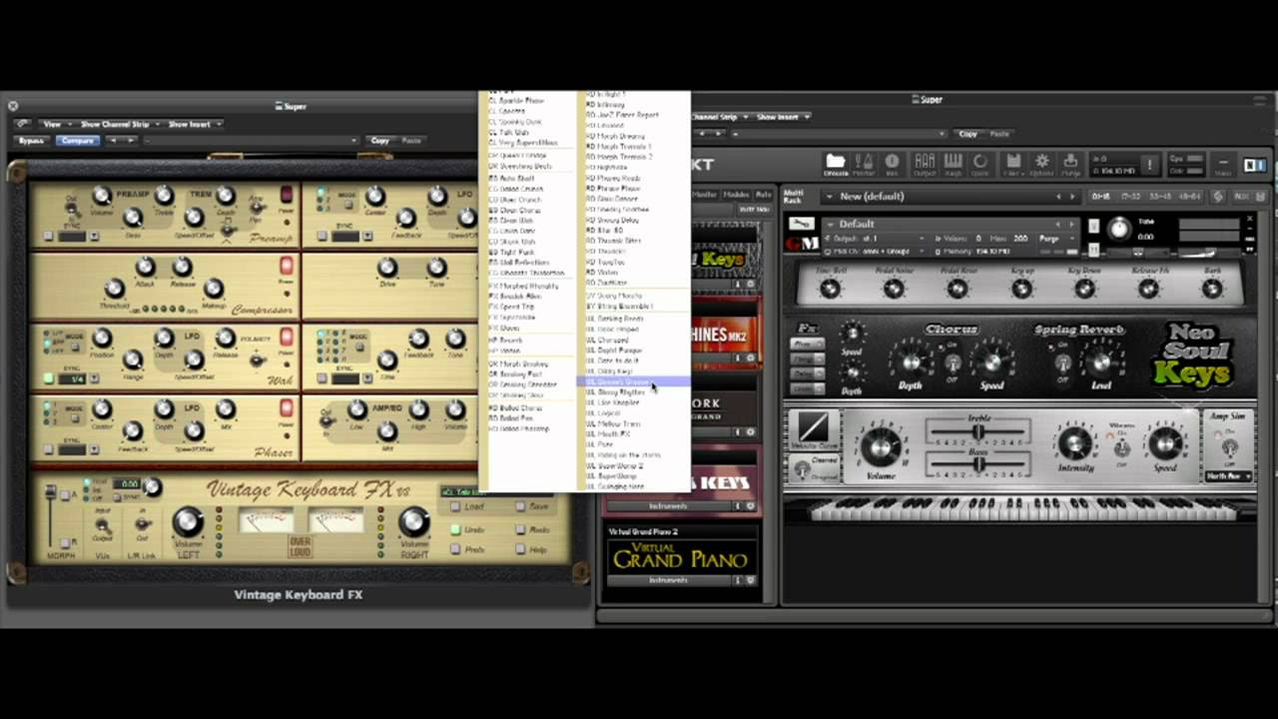Toggle the Wah Power switch

coord(287,338)
